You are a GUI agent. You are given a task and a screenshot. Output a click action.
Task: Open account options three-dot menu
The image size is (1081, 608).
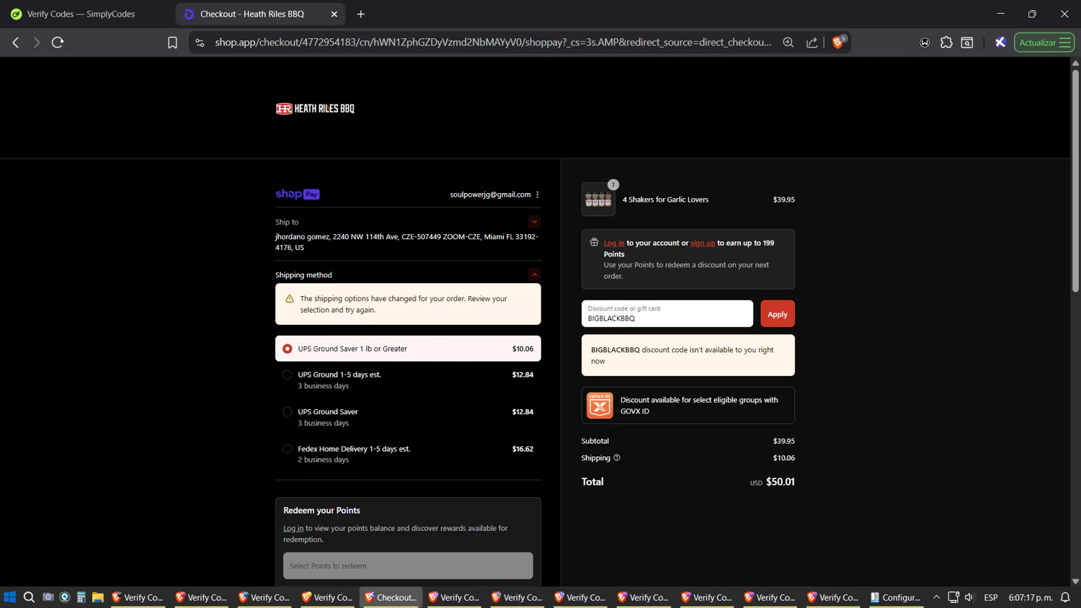538,195
